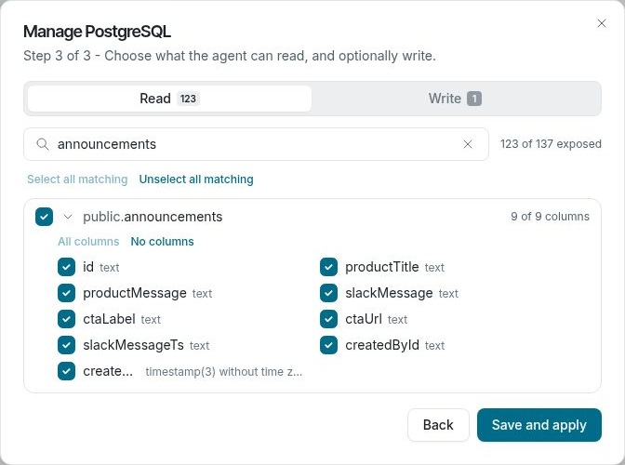The width and height of the screenshot is (625, 465).
Task: Click the search magnifier icon
Action: (42, 144)
